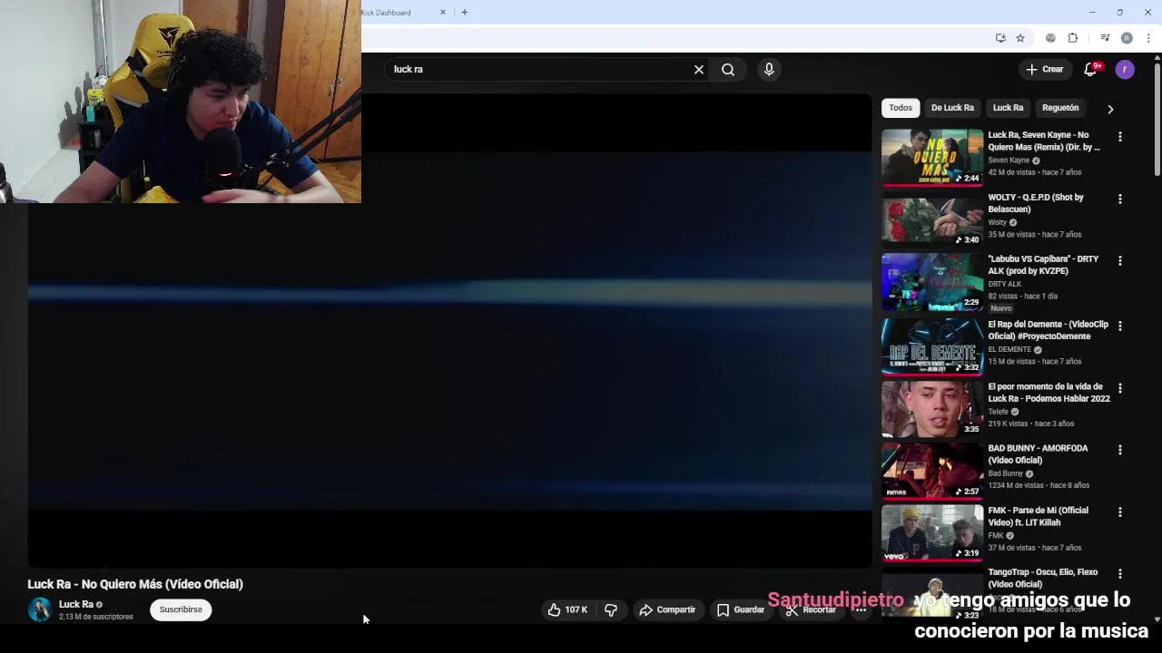Open title 'El Rap del Demente'

[1048, 330]
